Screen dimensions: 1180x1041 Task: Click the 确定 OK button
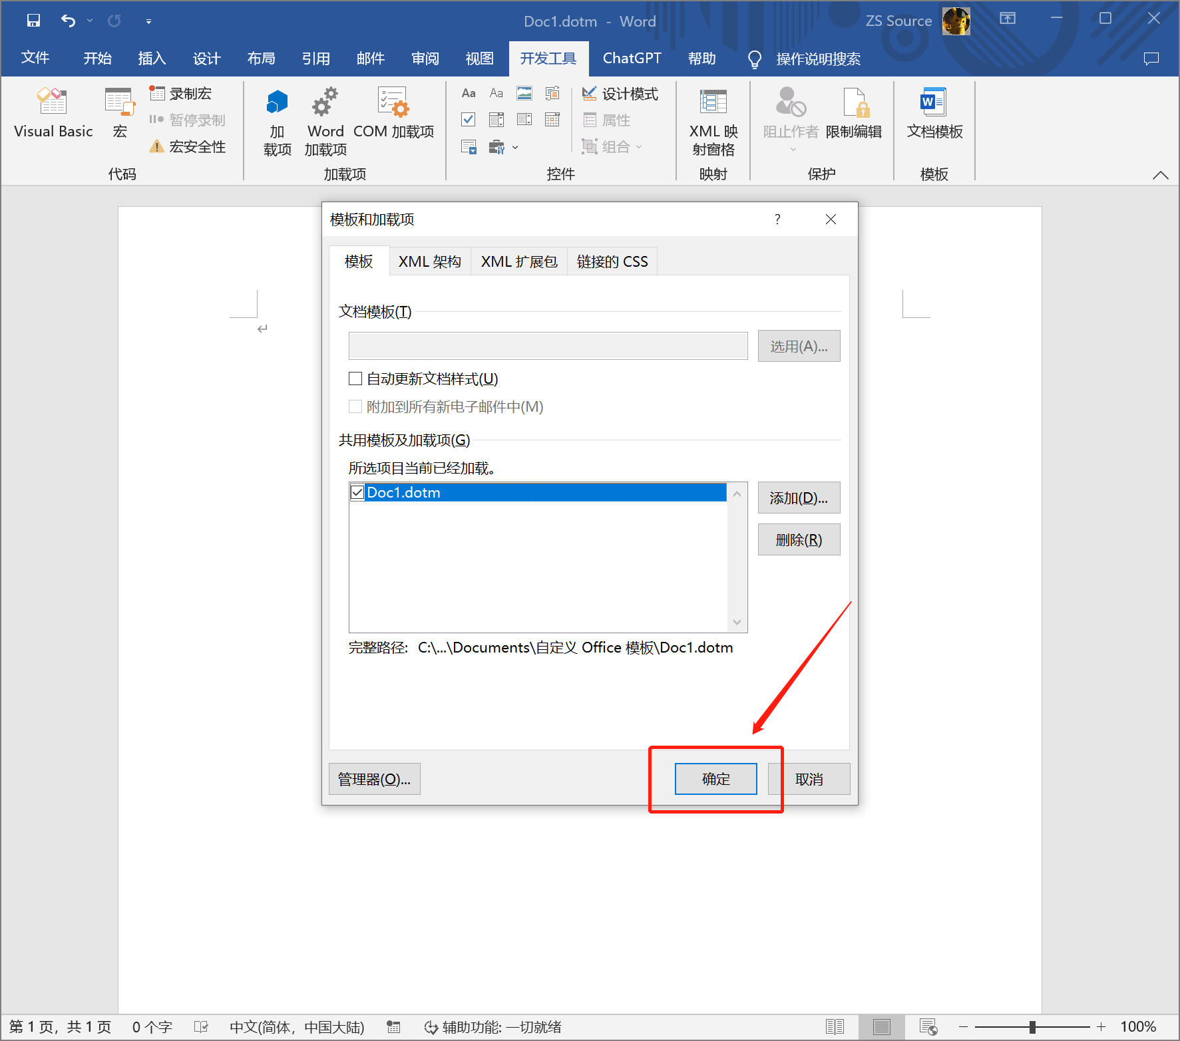pos(715,779)
